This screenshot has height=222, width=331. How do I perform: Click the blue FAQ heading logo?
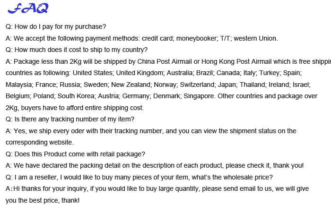point(28,9)
